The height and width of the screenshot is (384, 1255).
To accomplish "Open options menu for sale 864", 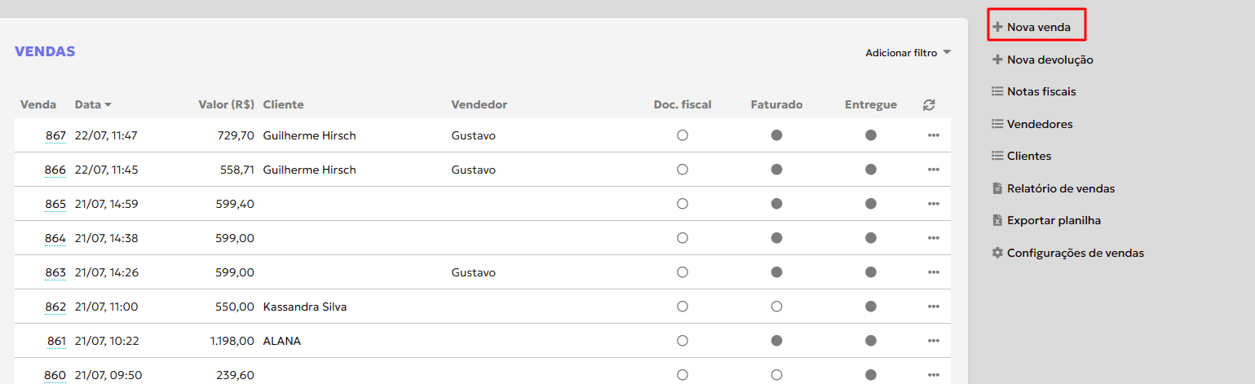I will (x=934, y=238).
